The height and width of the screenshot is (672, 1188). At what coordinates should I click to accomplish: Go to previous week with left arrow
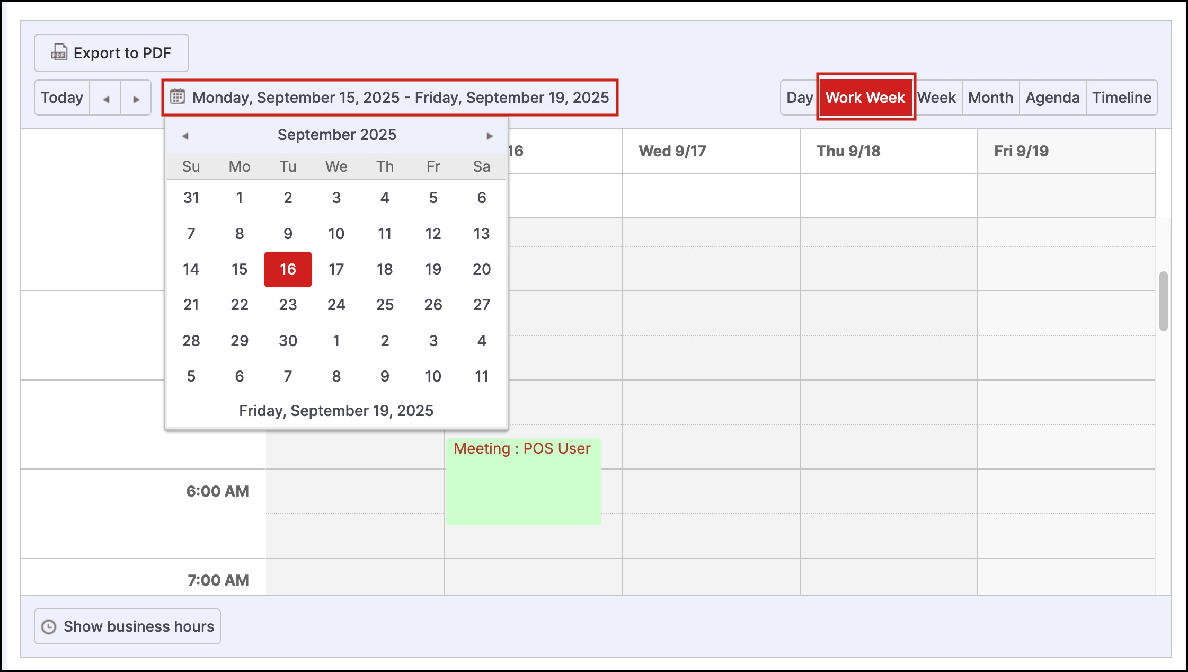(105, 98)
